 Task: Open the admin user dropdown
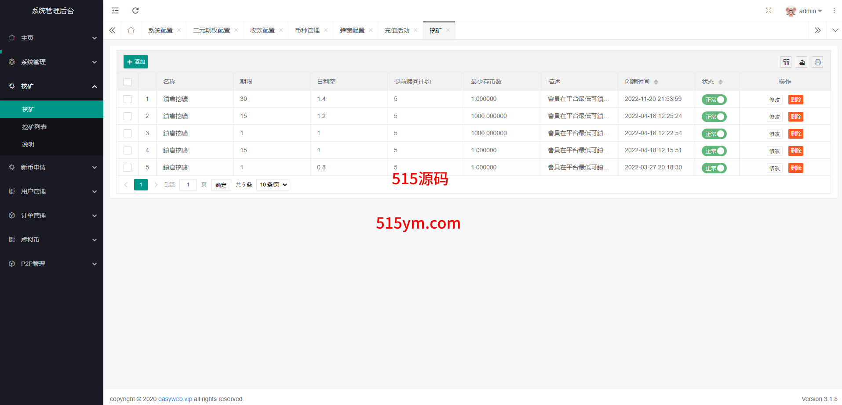tap(804, 11)
